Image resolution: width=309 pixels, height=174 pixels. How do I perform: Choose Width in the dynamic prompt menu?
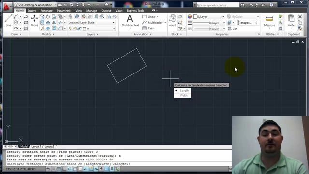[x=183, y=96]
